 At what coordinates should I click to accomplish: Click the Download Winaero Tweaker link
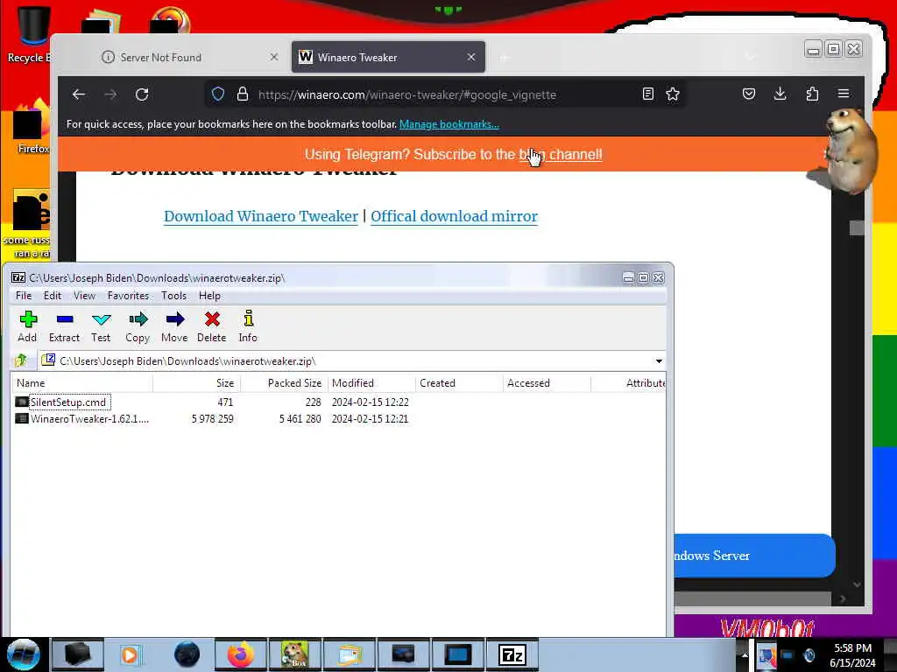tap(261, 217)
